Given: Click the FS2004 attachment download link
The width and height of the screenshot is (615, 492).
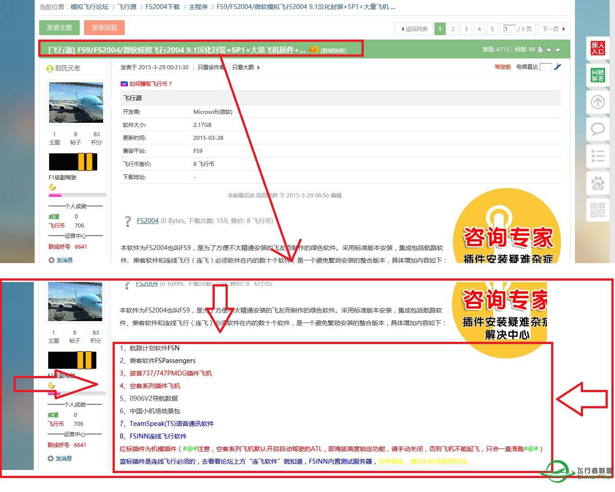Looking at the screenshot, I should [x=148, y=221].
